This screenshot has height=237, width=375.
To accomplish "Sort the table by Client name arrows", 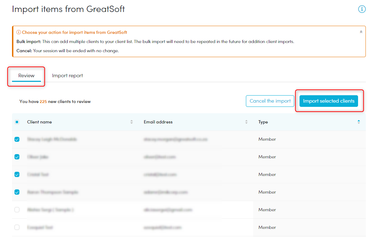I will [132, 122].
